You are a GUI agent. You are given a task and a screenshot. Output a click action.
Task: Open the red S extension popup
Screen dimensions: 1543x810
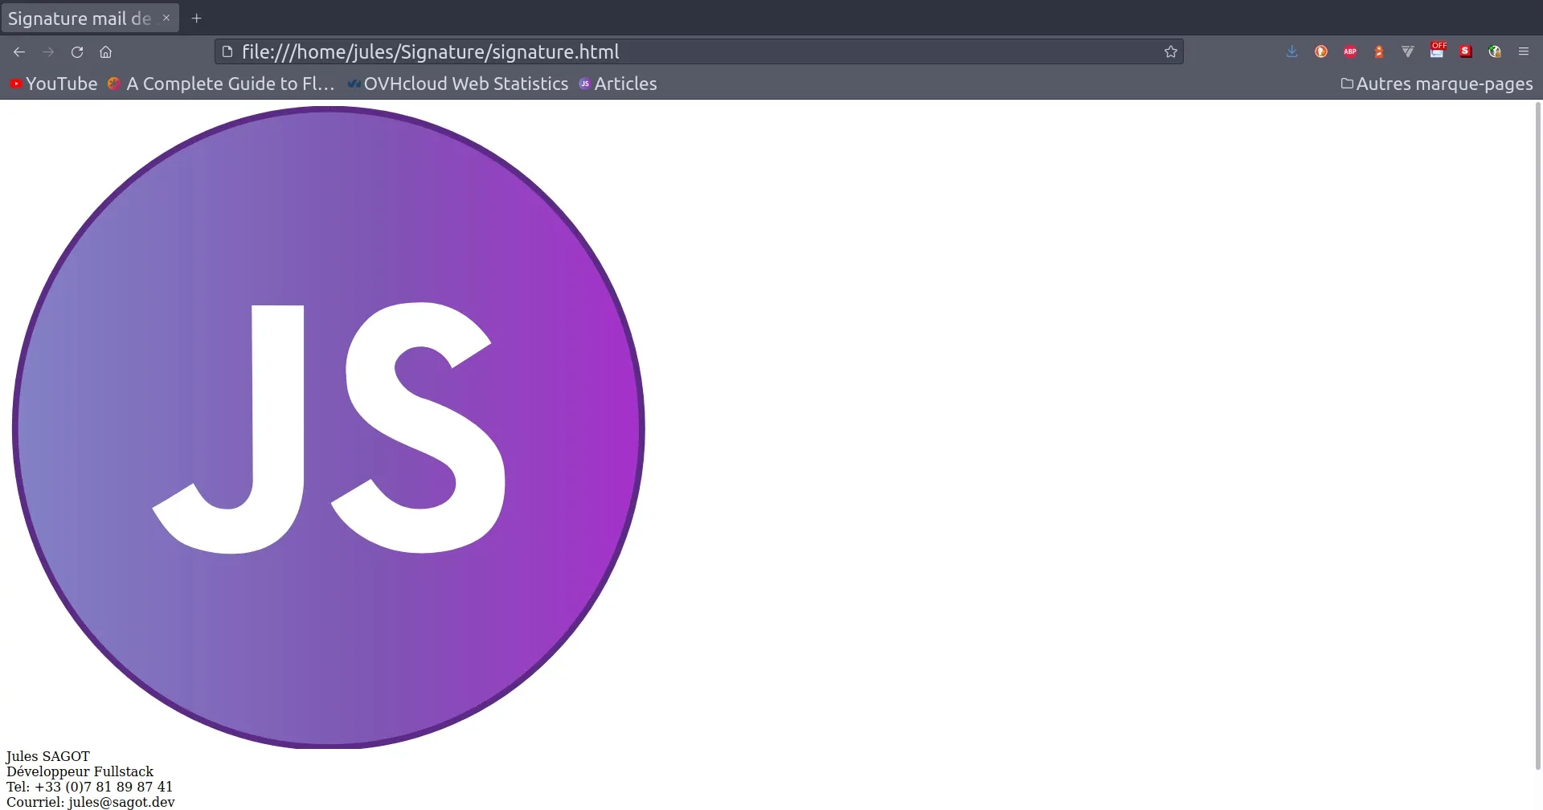(1465, 51)
